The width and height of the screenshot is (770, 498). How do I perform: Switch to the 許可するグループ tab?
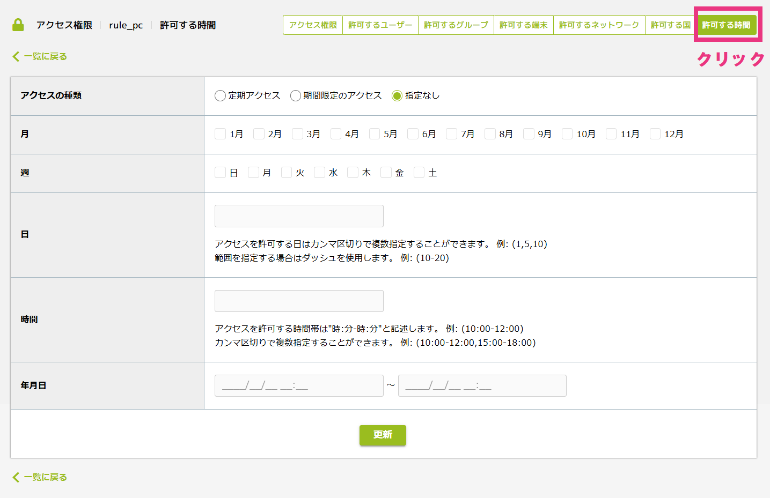click(x=456, y=25)
